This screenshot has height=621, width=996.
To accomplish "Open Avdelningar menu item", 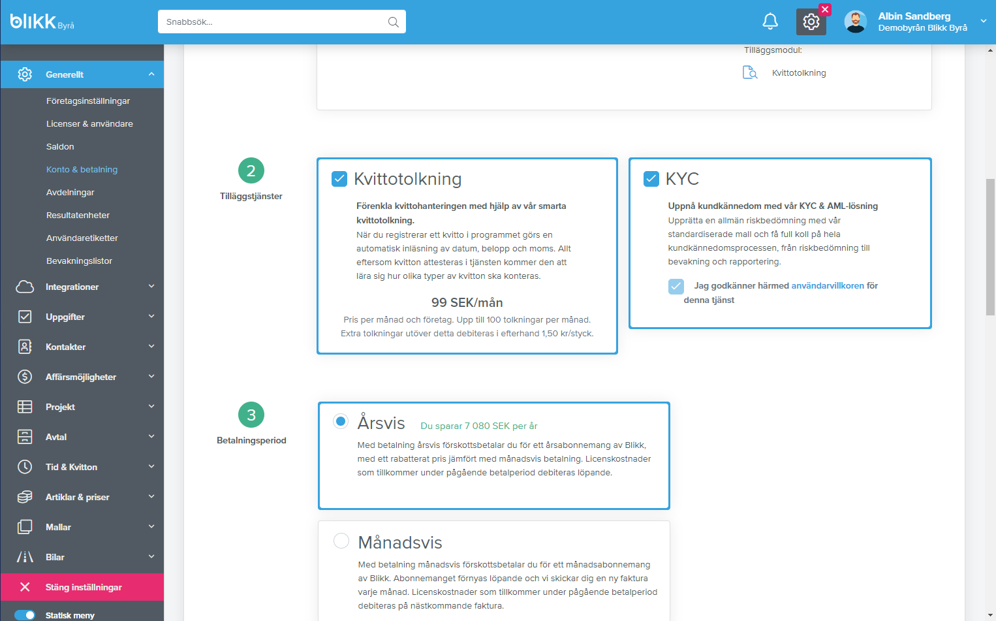I will (x=70, y=193).
